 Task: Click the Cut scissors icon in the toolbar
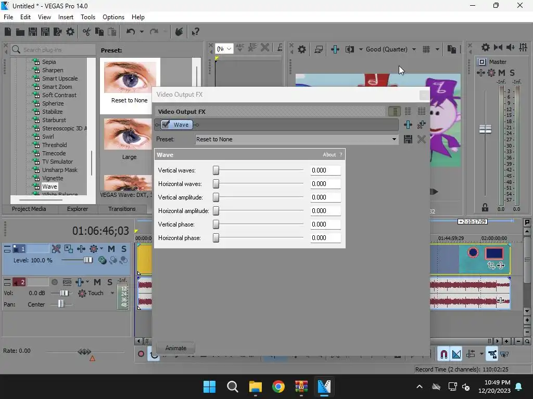click(87, 32)
